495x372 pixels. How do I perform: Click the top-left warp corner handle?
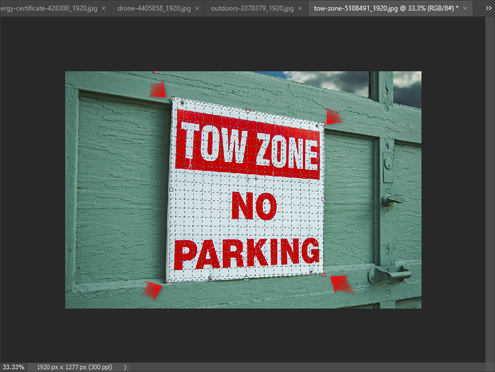tap(173, 99)
